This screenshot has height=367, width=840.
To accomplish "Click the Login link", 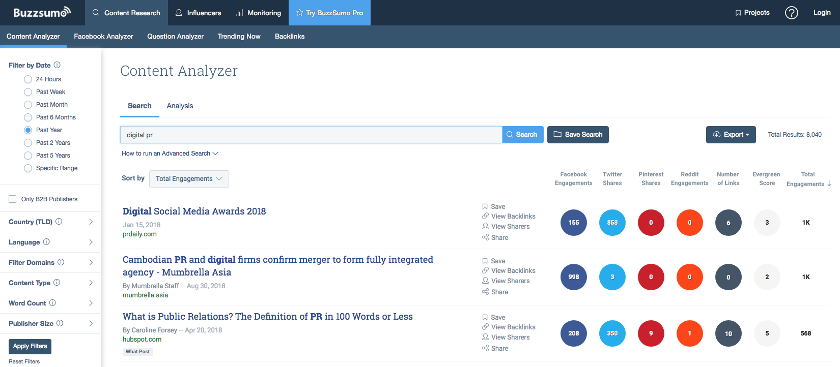I will click(822, 13).
